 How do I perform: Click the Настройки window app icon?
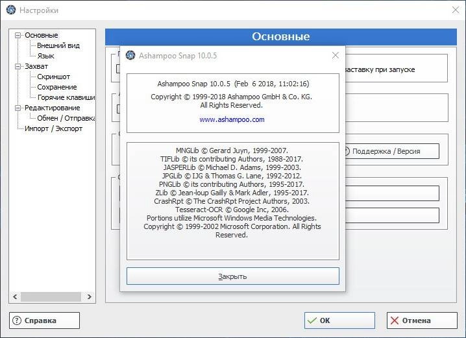11,10
